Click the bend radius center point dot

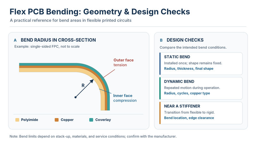76,97
